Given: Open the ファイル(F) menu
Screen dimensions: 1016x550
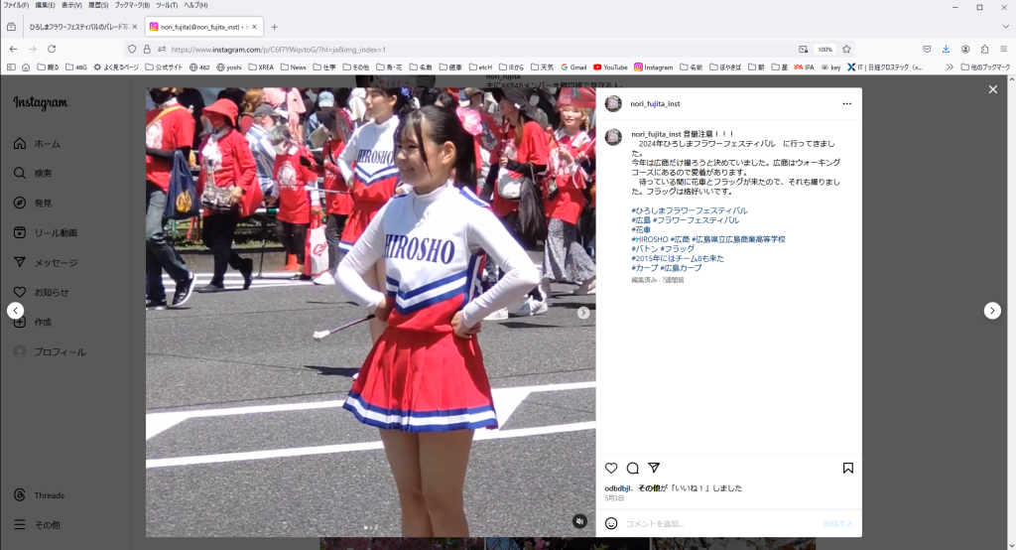Looking at the screenshot, I should (x=16, y=5).
